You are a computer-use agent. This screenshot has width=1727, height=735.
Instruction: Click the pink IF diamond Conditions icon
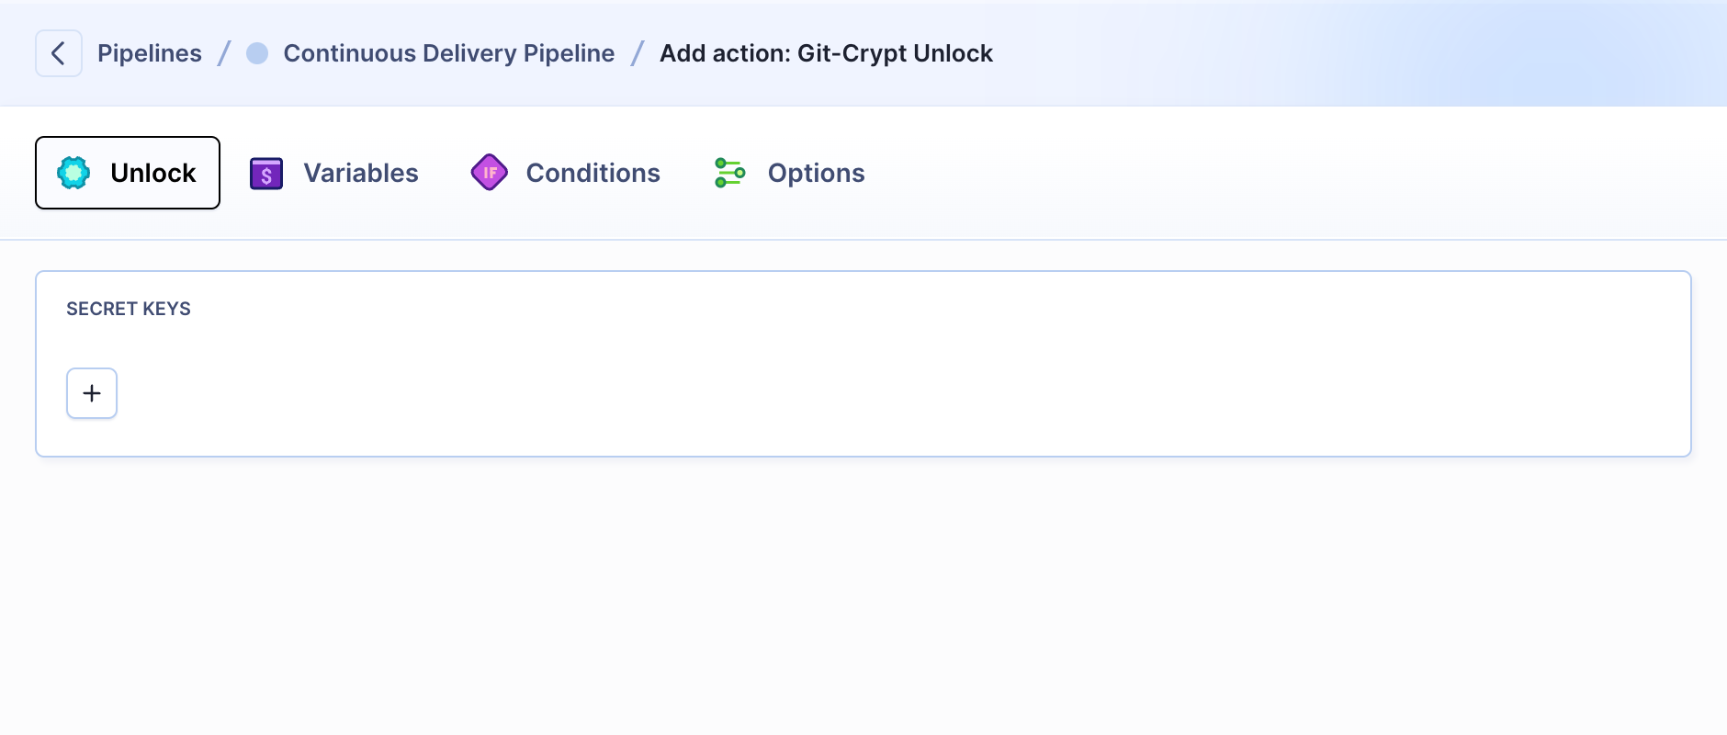pos(490,173)
